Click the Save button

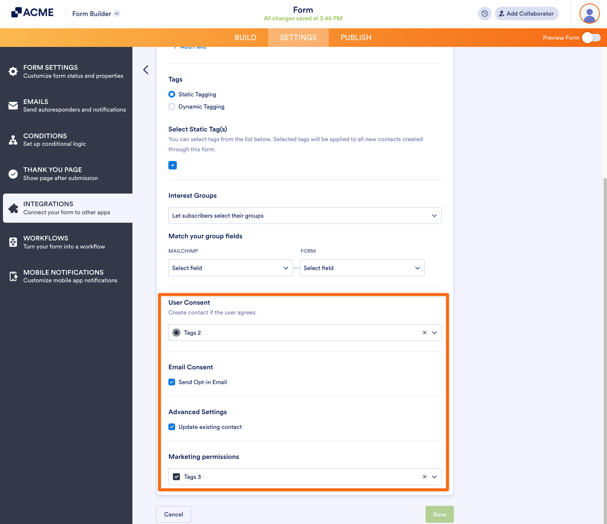439,514
